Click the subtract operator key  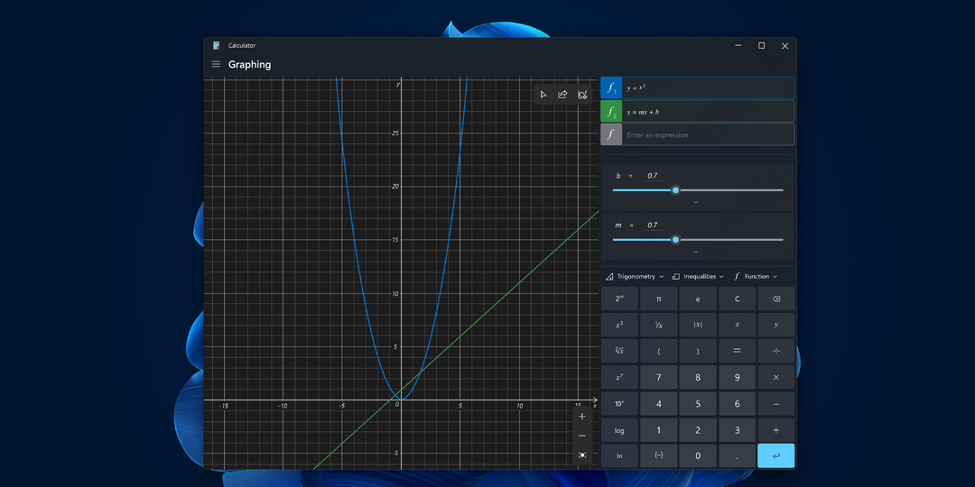pyautogui.click(x=776, y=404)
